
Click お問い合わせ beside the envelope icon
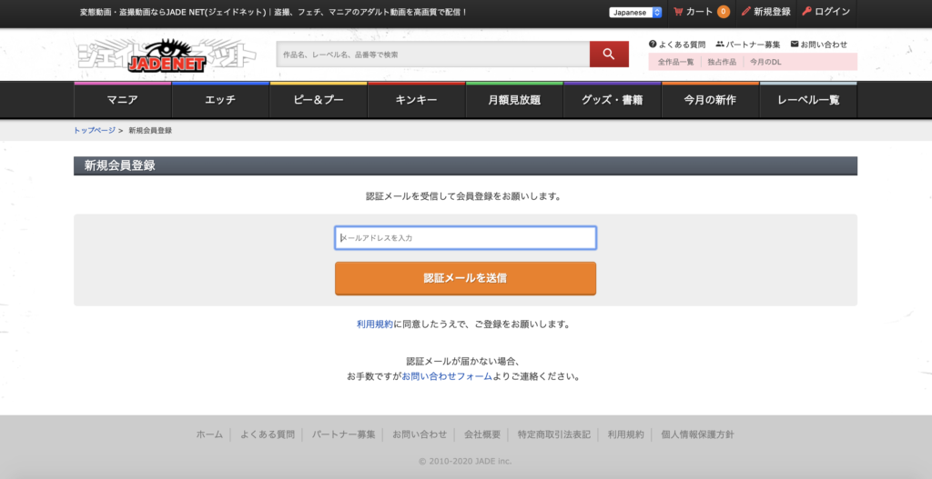(824, 45)
